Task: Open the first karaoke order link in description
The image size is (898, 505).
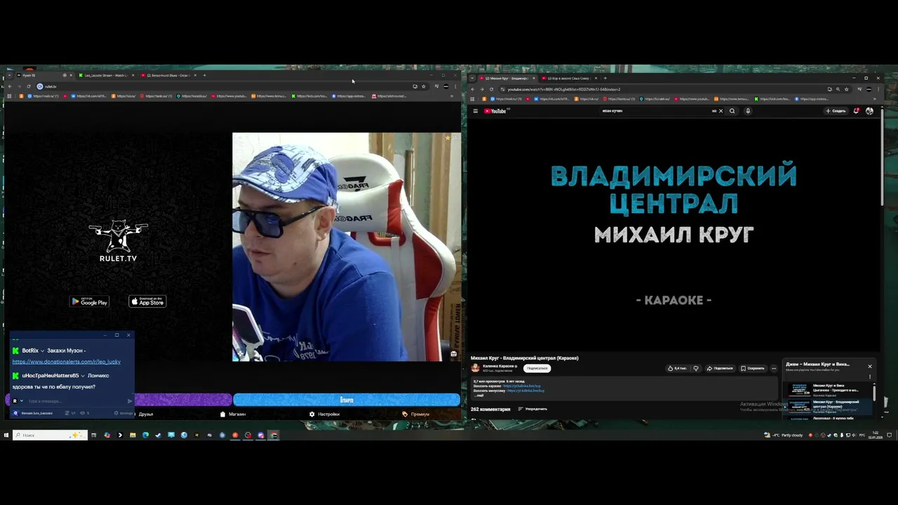Action: click(522, 386)
